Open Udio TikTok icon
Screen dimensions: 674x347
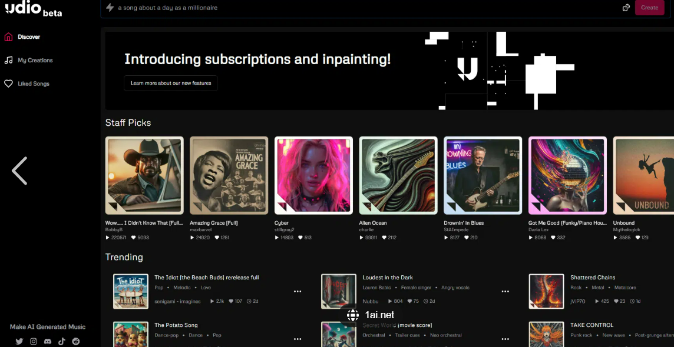(62, 342)
